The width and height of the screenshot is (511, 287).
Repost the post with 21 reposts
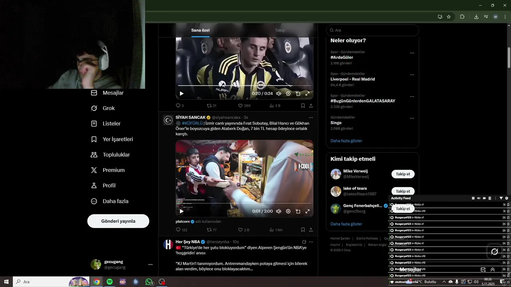pyautogui.click(x=212, y=106)
